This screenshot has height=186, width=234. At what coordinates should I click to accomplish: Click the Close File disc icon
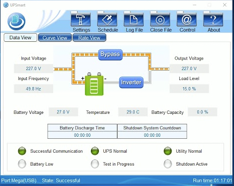pyautogui.click(x=160, y=19)
